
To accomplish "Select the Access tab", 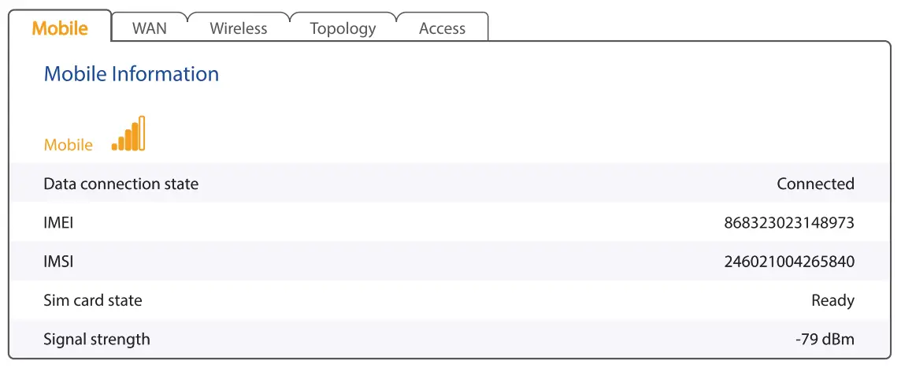I will [x=442, y=28].
